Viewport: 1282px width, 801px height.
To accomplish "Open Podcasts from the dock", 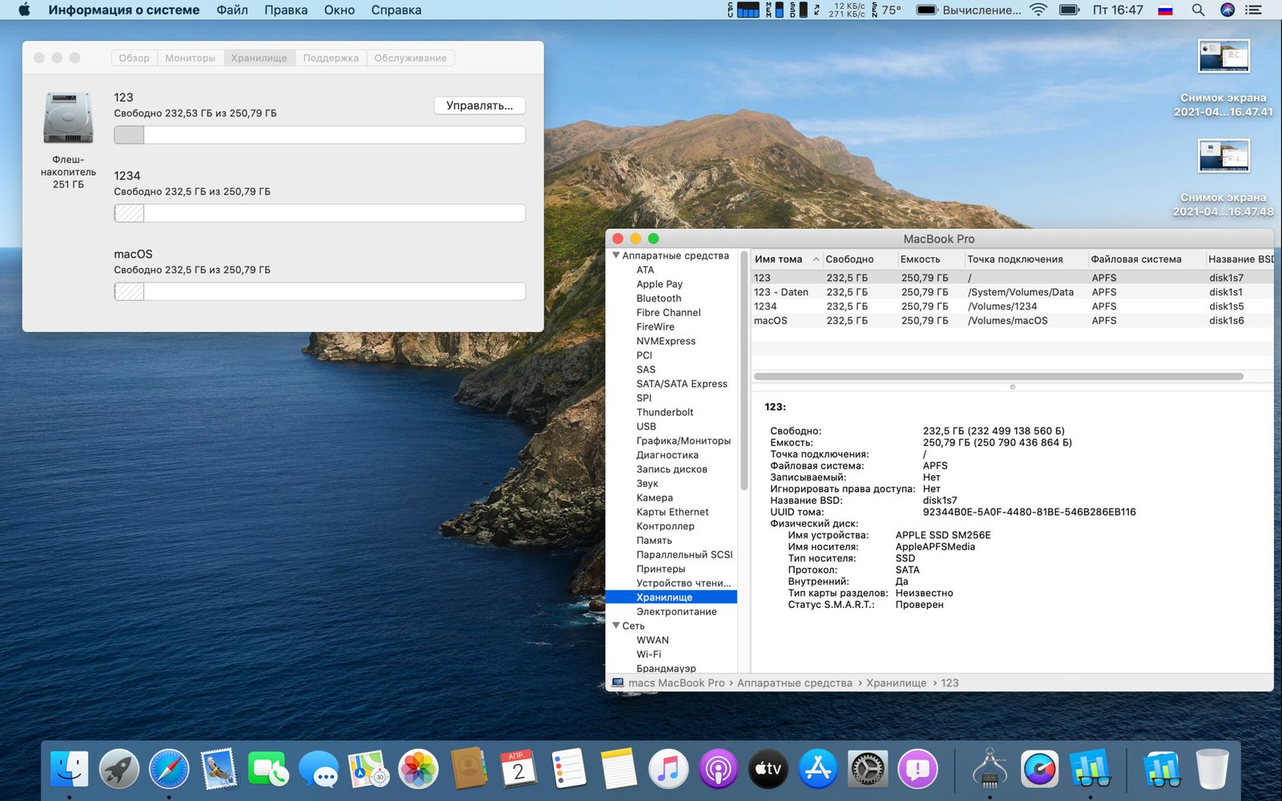I will point(718,770).
